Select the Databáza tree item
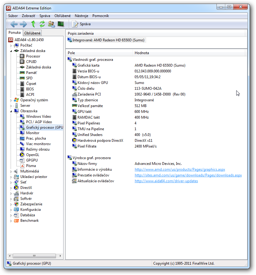This screenshot has width=256, height=275. coord(28,215)
